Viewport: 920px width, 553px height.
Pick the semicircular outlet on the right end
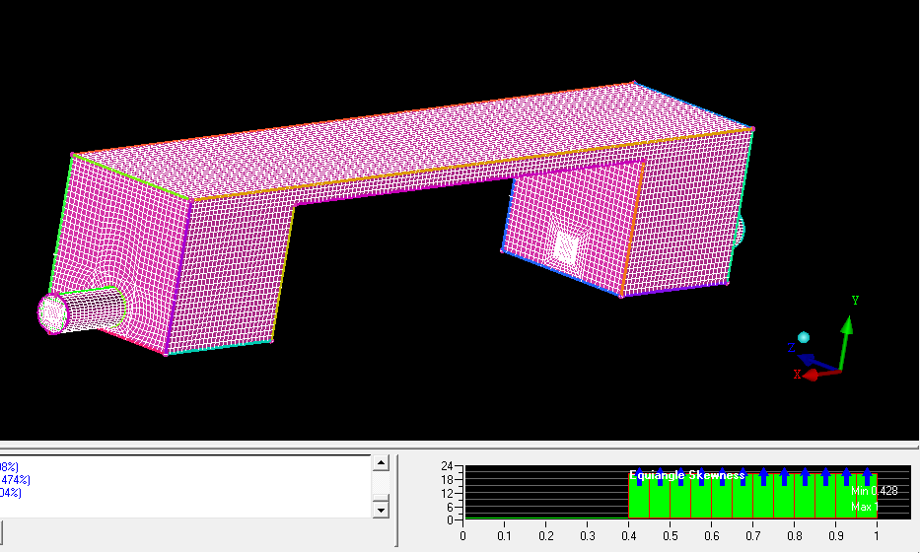point(740,232)
